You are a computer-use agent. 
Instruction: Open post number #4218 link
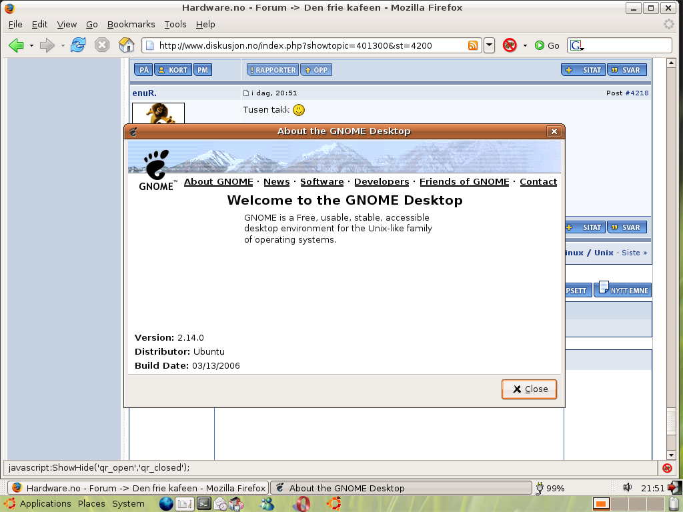[637, 93]
